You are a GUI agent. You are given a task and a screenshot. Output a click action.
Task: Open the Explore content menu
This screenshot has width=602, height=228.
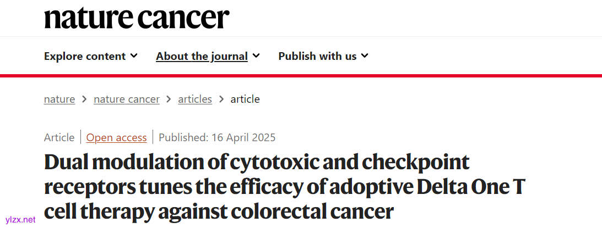pyautogui.click(x=85, y=56)
